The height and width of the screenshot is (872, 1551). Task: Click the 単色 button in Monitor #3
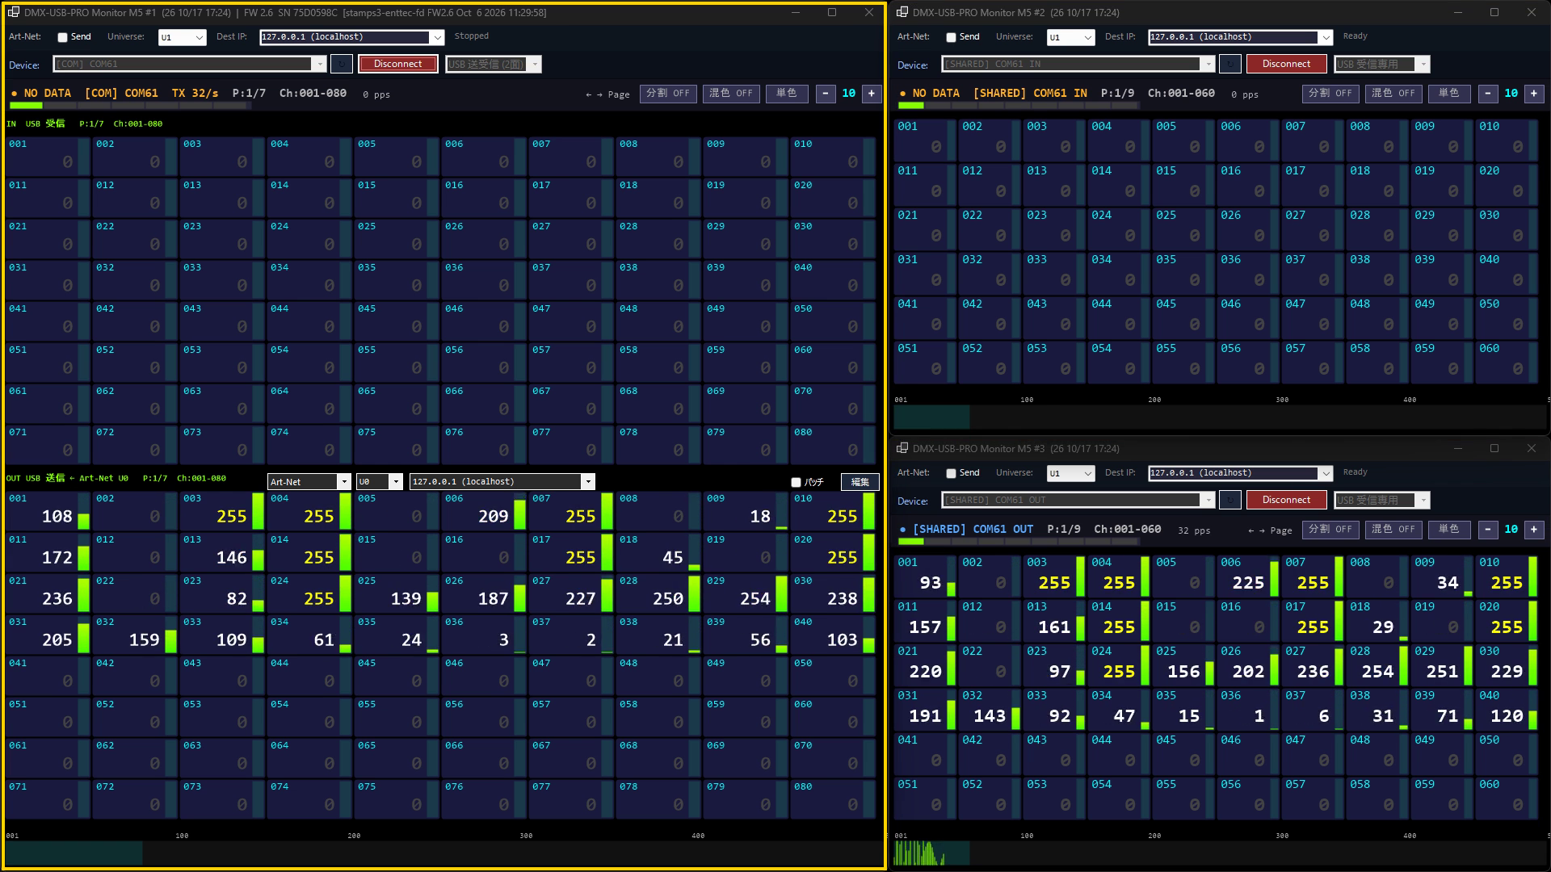click(1449, 530)
